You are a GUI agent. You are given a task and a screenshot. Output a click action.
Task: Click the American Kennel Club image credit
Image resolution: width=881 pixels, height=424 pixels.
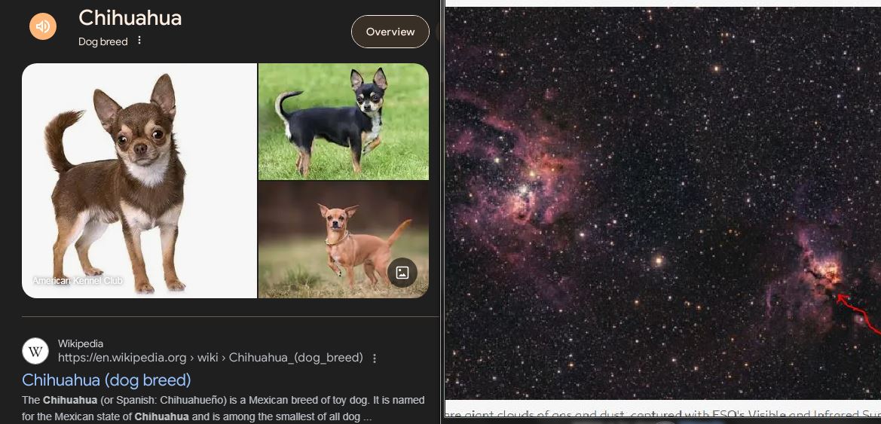point(78,280)
